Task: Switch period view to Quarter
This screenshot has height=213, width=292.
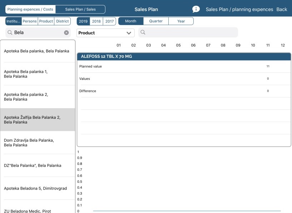Action: click(156, 21)
